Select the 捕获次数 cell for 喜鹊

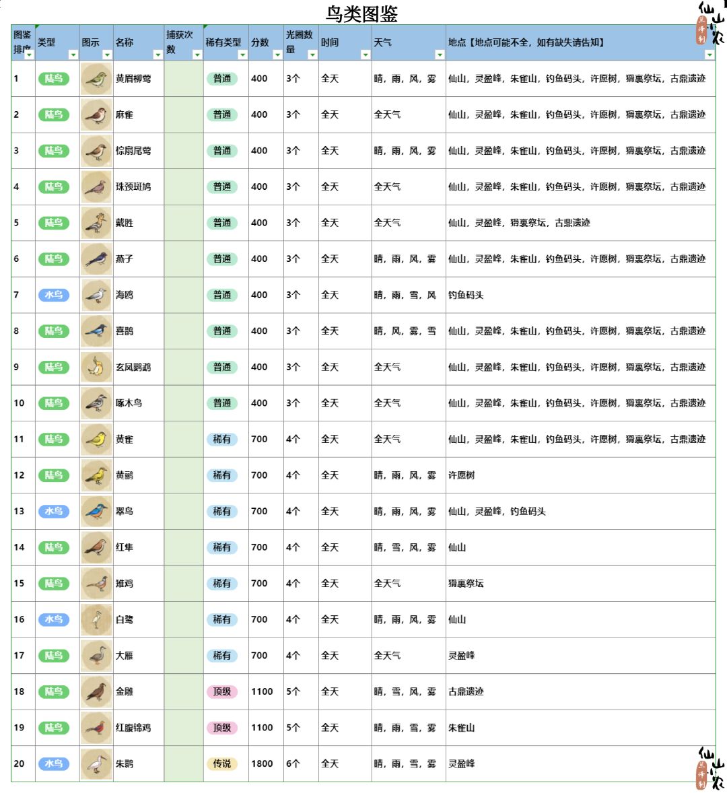[x=183, y=331]
